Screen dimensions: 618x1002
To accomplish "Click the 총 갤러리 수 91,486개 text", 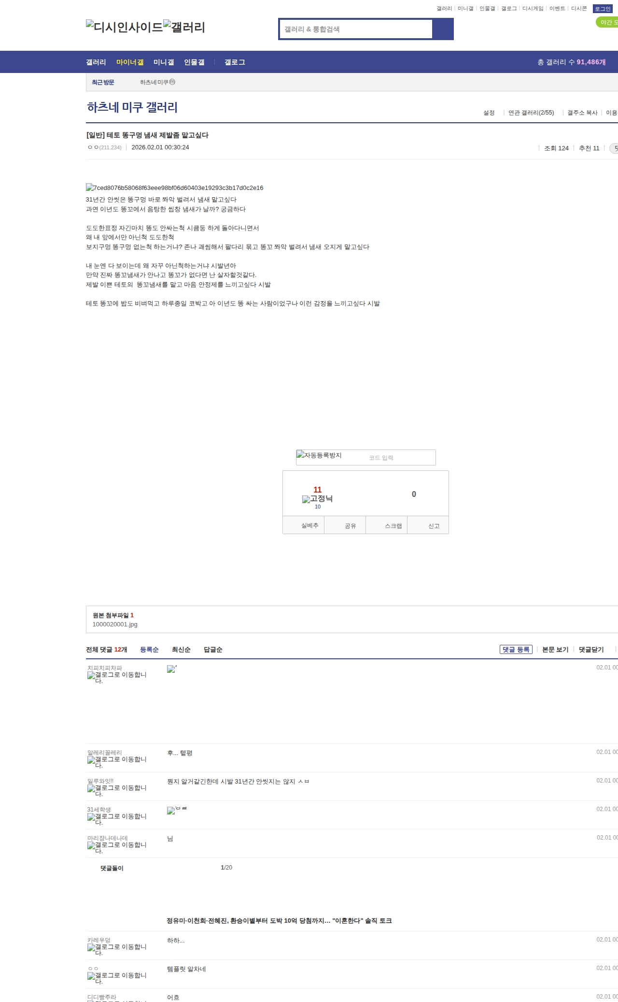I will [572, 62].
